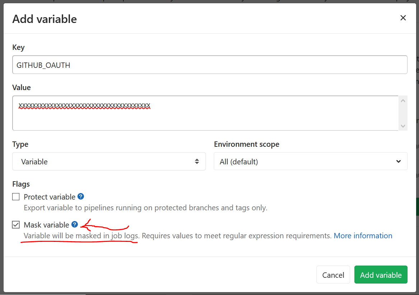Click the green Add variable button
The width and height of the screenshot is (419, 295).
click(x=381, y=275)
